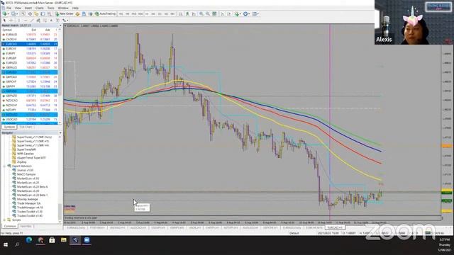Zoom out on the chart
454x255 pixels.
click(x=208, y=13)
